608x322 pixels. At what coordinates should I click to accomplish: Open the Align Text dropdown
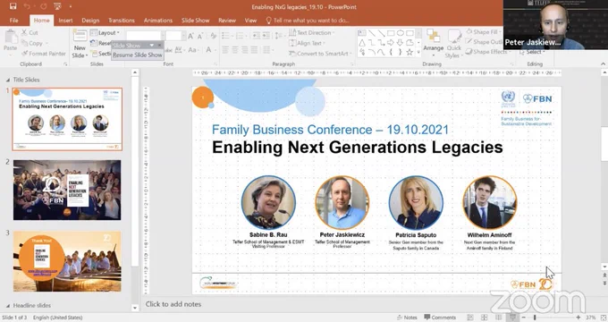tap(307, 43)
